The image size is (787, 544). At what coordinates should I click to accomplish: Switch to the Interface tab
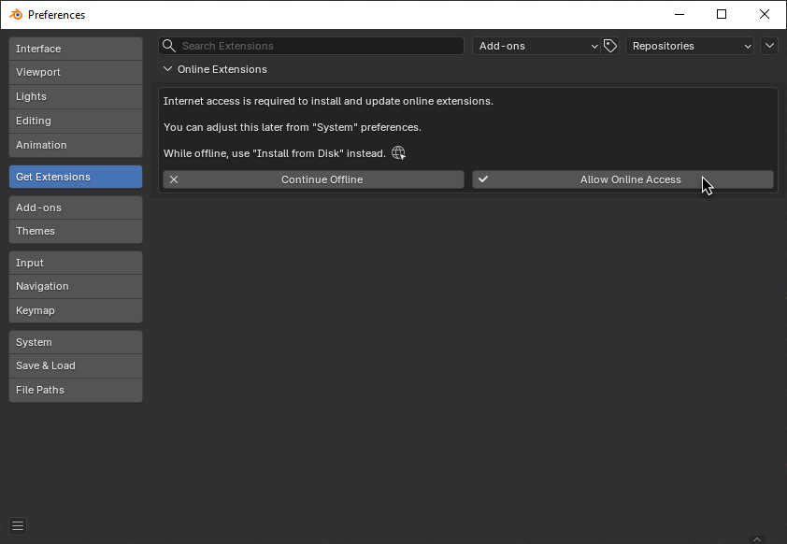[x=76, y=49]
